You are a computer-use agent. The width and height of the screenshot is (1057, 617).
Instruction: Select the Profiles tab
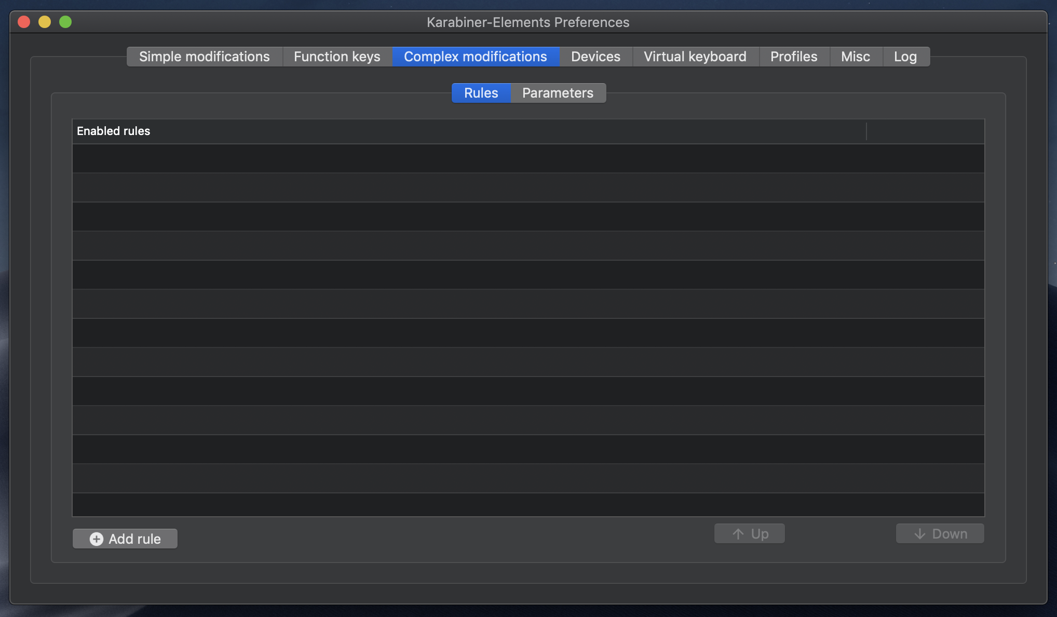pos(794,55)
